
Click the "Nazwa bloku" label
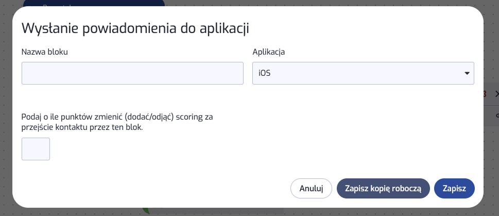45,52
